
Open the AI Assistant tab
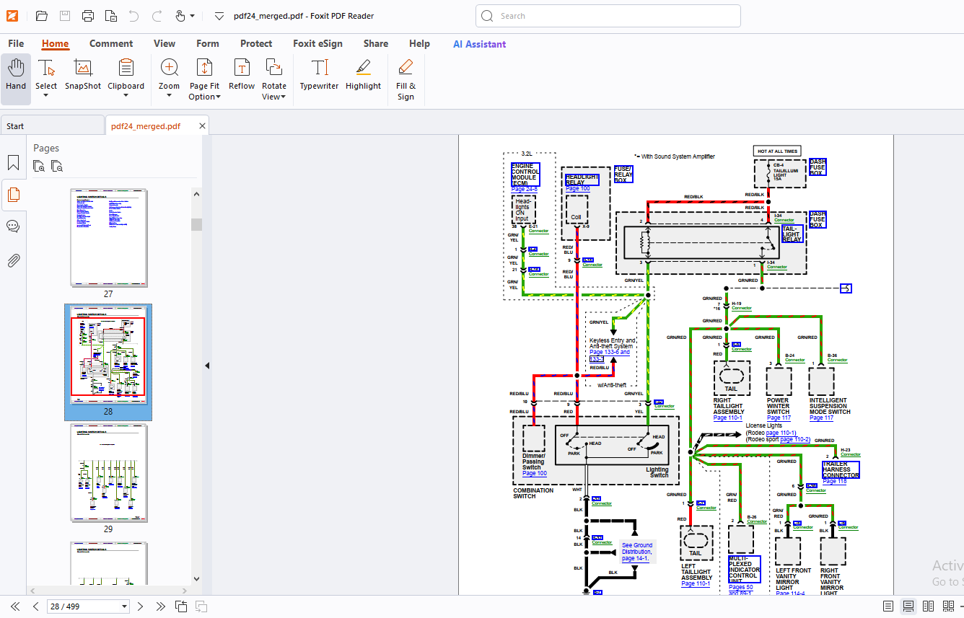(x=479, y=44)
